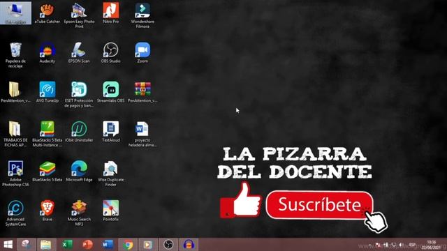The width and height of the screenshot is (447, 251).
Task: Open AVG TuneUp shortcut
Action: click(x=47, y=93)
